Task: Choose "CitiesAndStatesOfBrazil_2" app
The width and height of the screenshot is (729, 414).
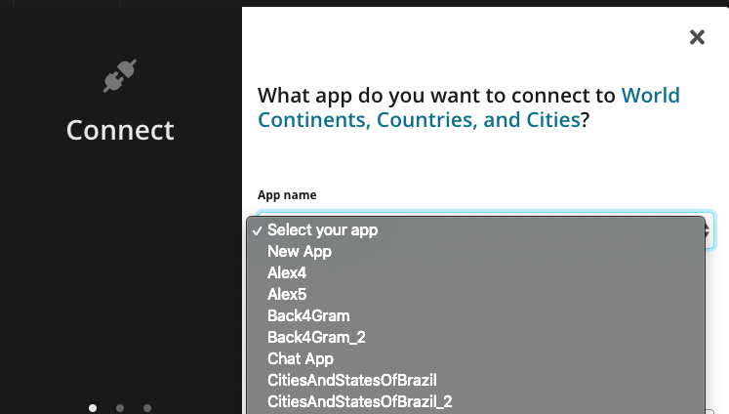Action: point(476,401)
